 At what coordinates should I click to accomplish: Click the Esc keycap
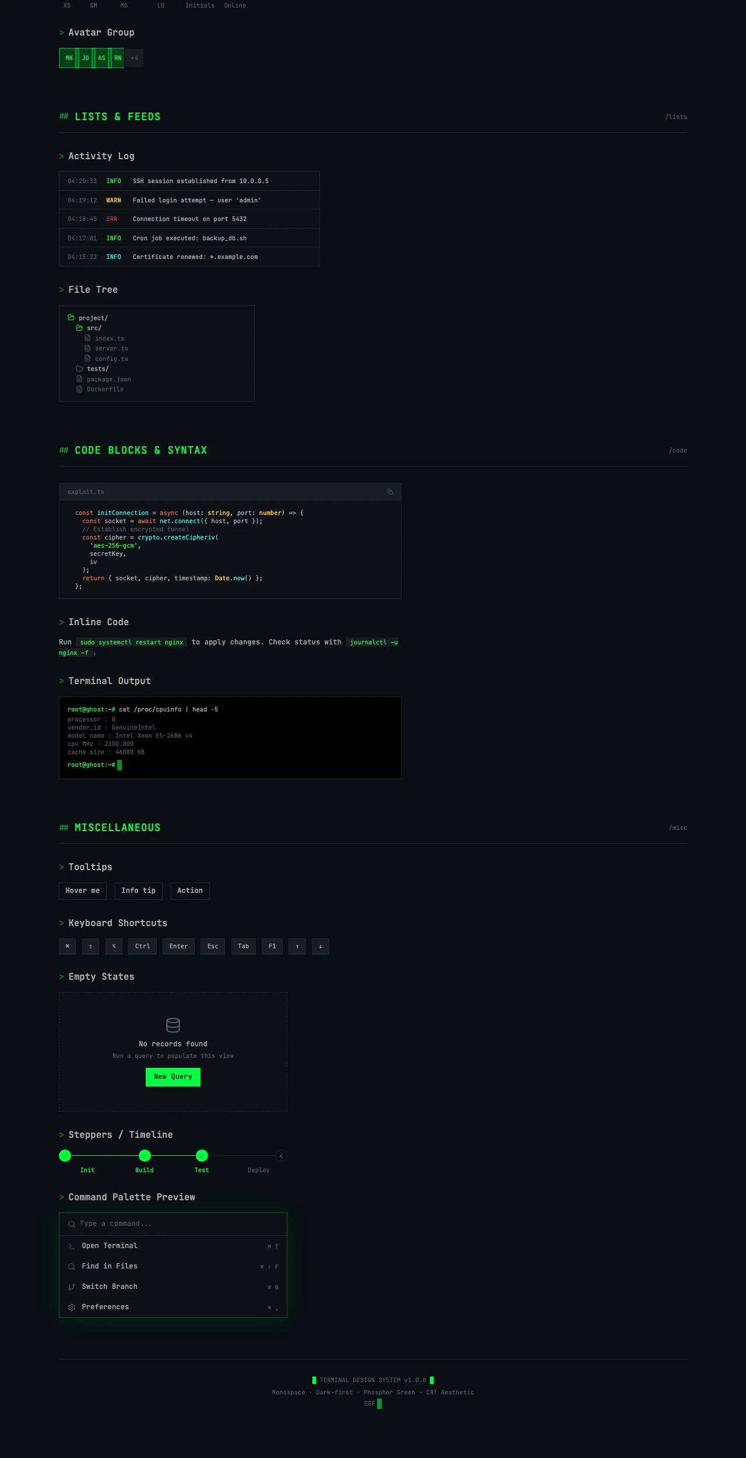tap(213, 946)
